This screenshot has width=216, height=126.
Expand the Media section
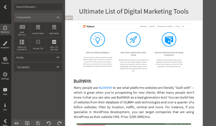coord(38,57)
